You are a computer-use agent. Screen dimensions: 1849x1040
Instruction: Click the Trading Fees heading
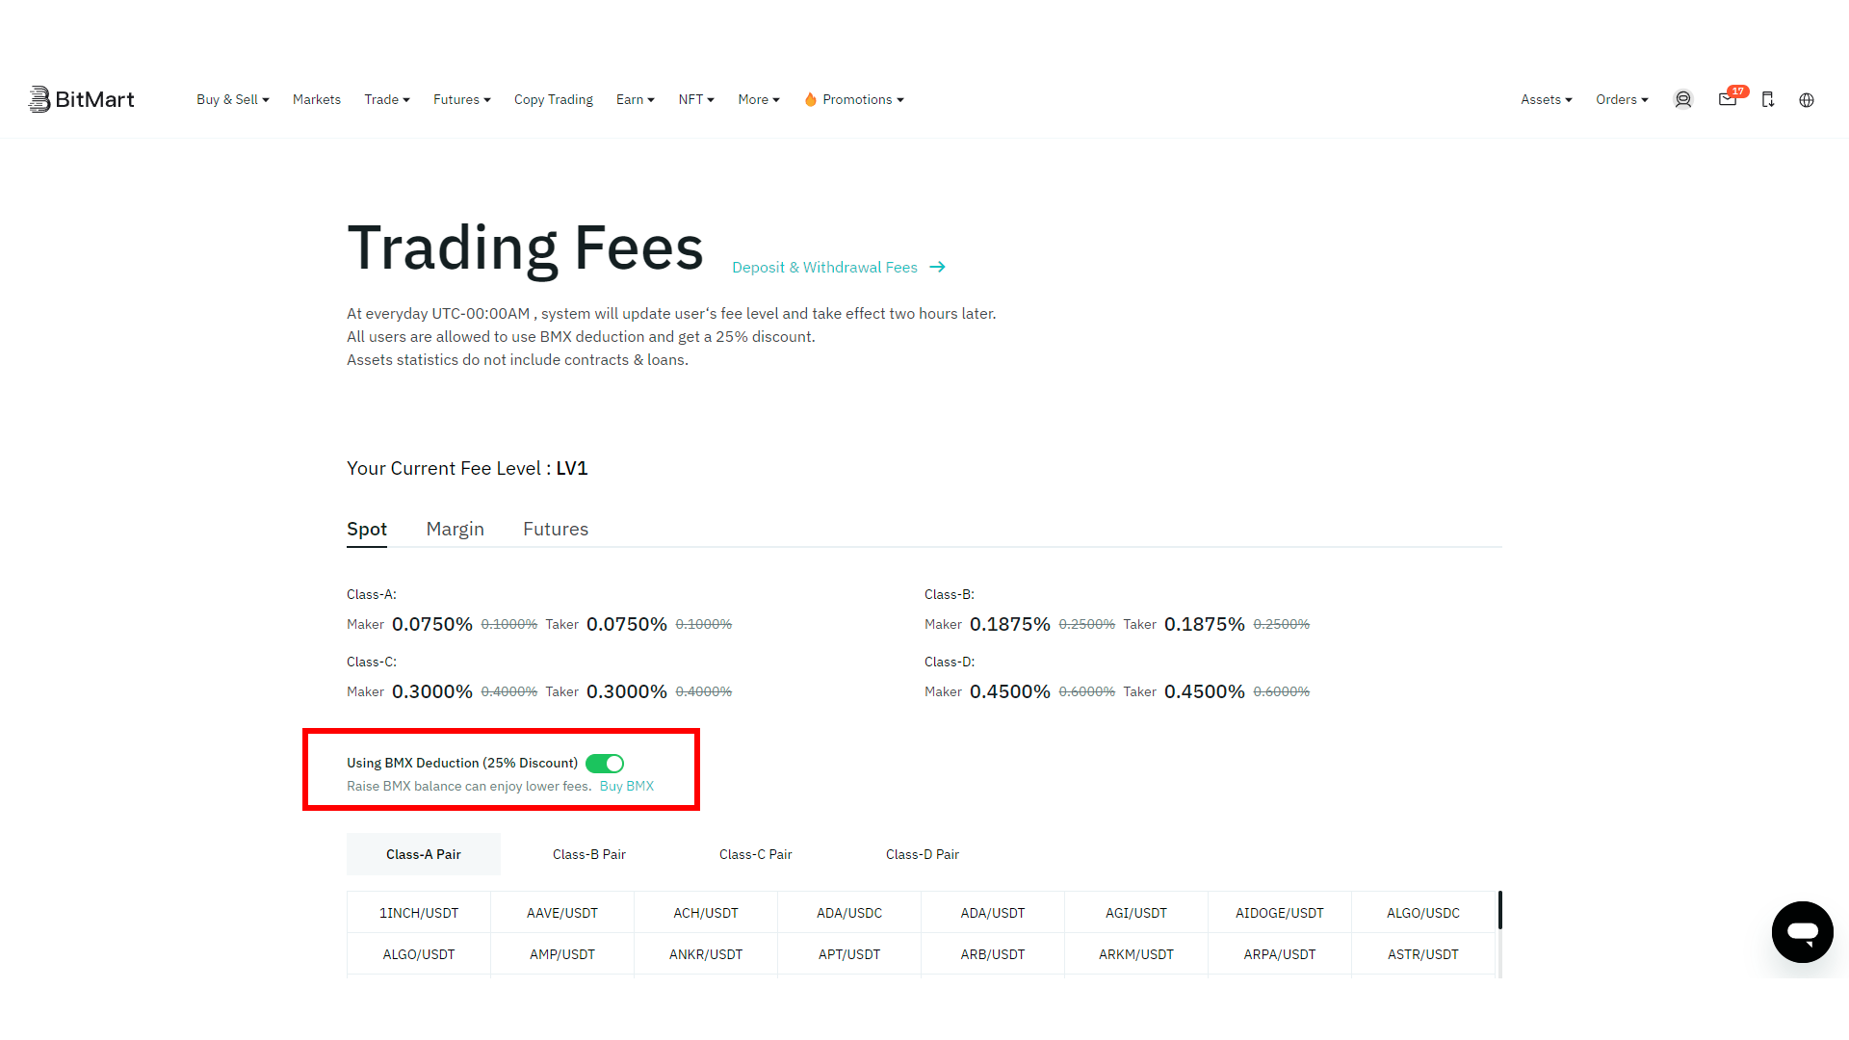(526, 248)
